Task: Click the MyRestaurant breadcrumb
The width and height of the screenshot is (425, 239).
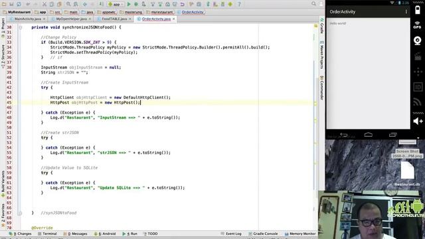Action: click(x=17, y=12)
